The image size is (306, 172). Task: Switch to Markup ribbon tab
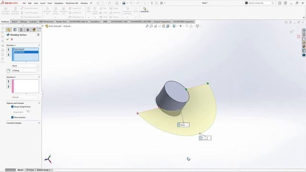[x=23, y=21]
